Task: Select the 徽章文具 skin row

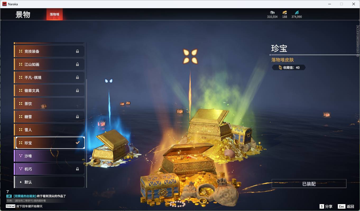Action: point(49,90)
